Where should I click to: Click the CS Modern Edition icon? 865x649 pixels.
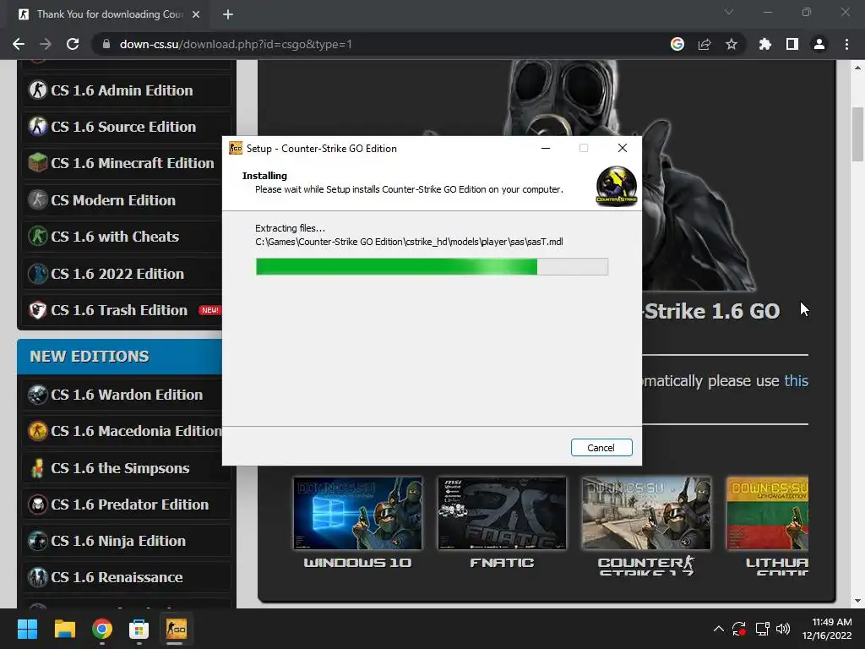point(37,199)
